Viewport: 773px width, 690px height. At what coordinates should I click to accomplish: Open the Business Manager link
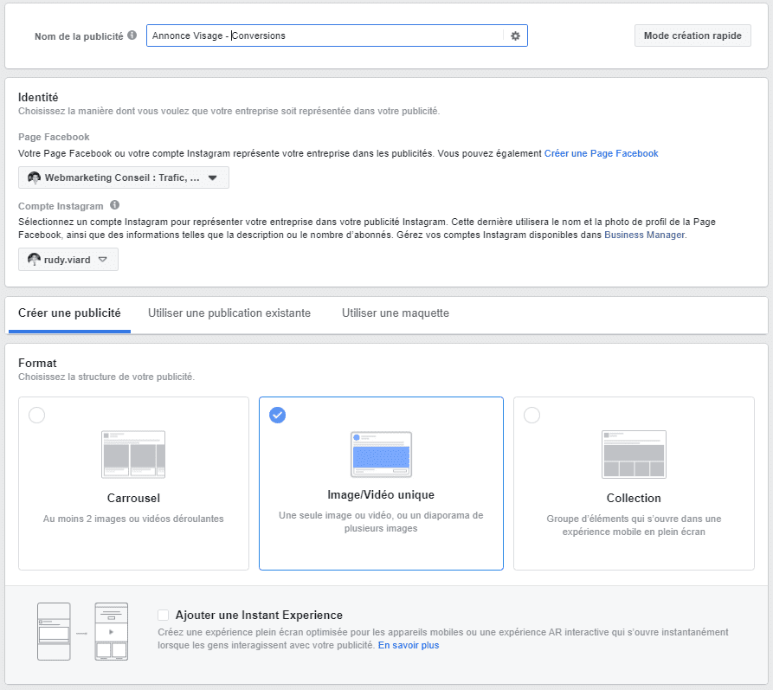pos(645,235)
